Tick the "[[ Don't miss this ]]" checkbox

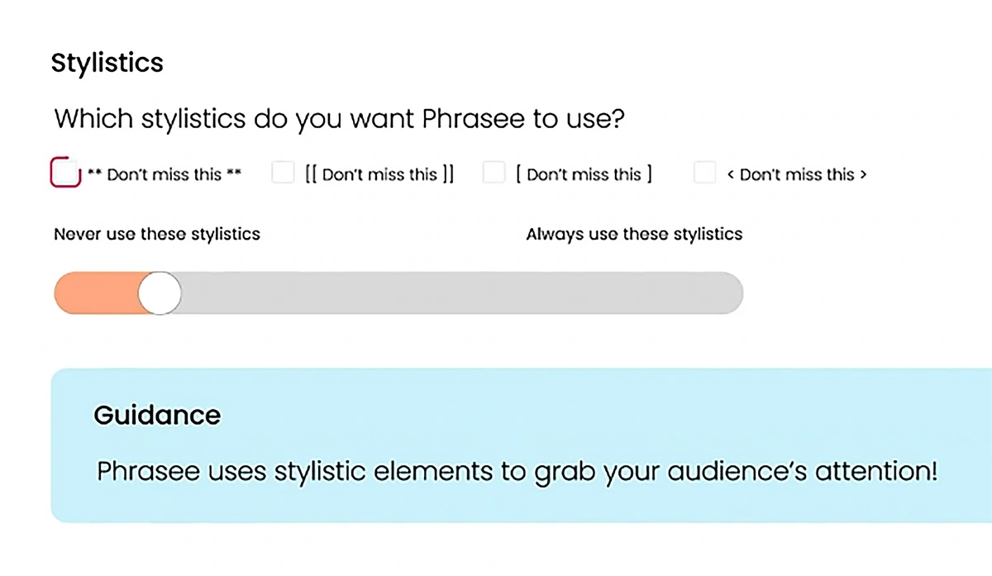[283, 173]
